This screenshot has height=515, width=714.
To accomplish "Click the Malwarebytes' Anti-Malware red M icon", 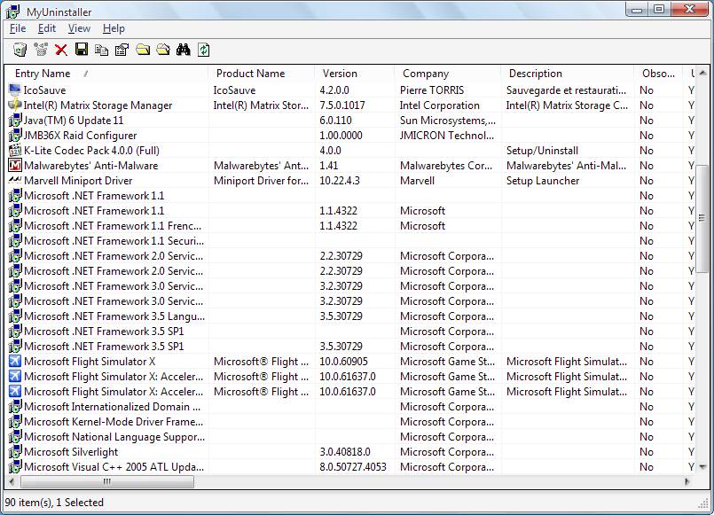I will pyautogui.click(x=15, y=165).
